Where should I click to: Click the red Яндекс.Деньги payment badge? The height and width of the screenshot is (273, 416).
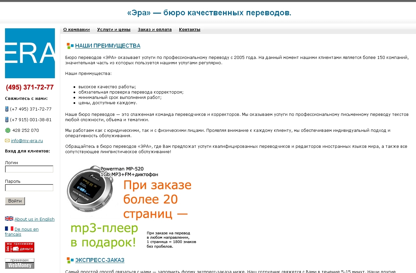pos(19,247)
